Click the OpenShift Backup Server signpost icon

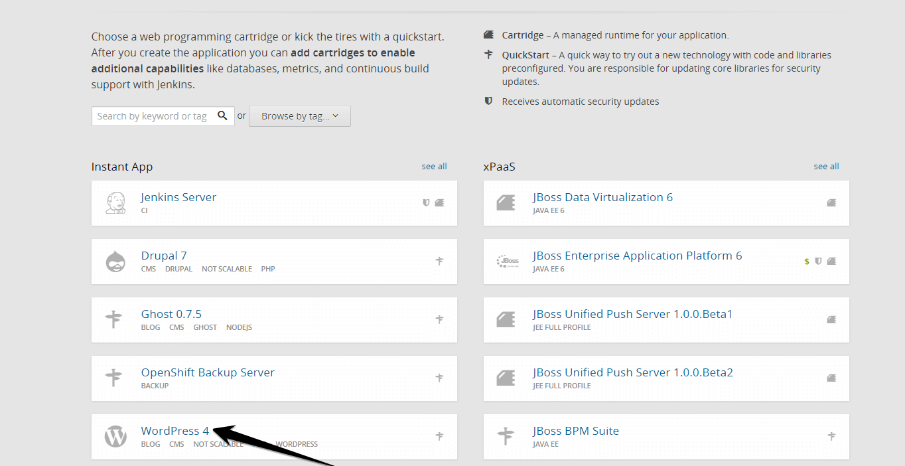tap(114, 378)
